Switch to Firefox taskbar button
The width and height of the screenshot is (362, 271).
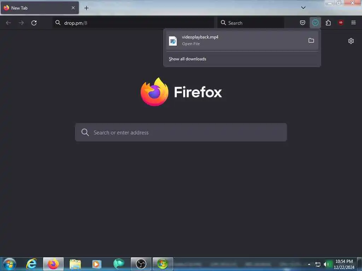(53, 264)
